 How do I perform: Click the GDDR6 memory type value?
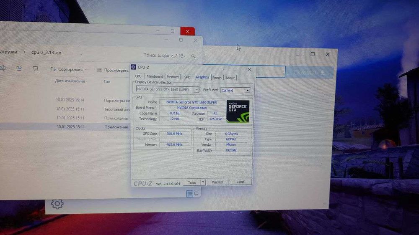pyautogui.click(x=231, y=139)
